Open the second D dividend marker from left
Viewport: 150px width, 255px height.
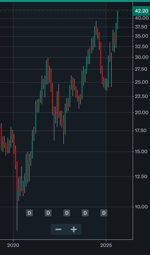pyautogui.click(x=48, y=213)
